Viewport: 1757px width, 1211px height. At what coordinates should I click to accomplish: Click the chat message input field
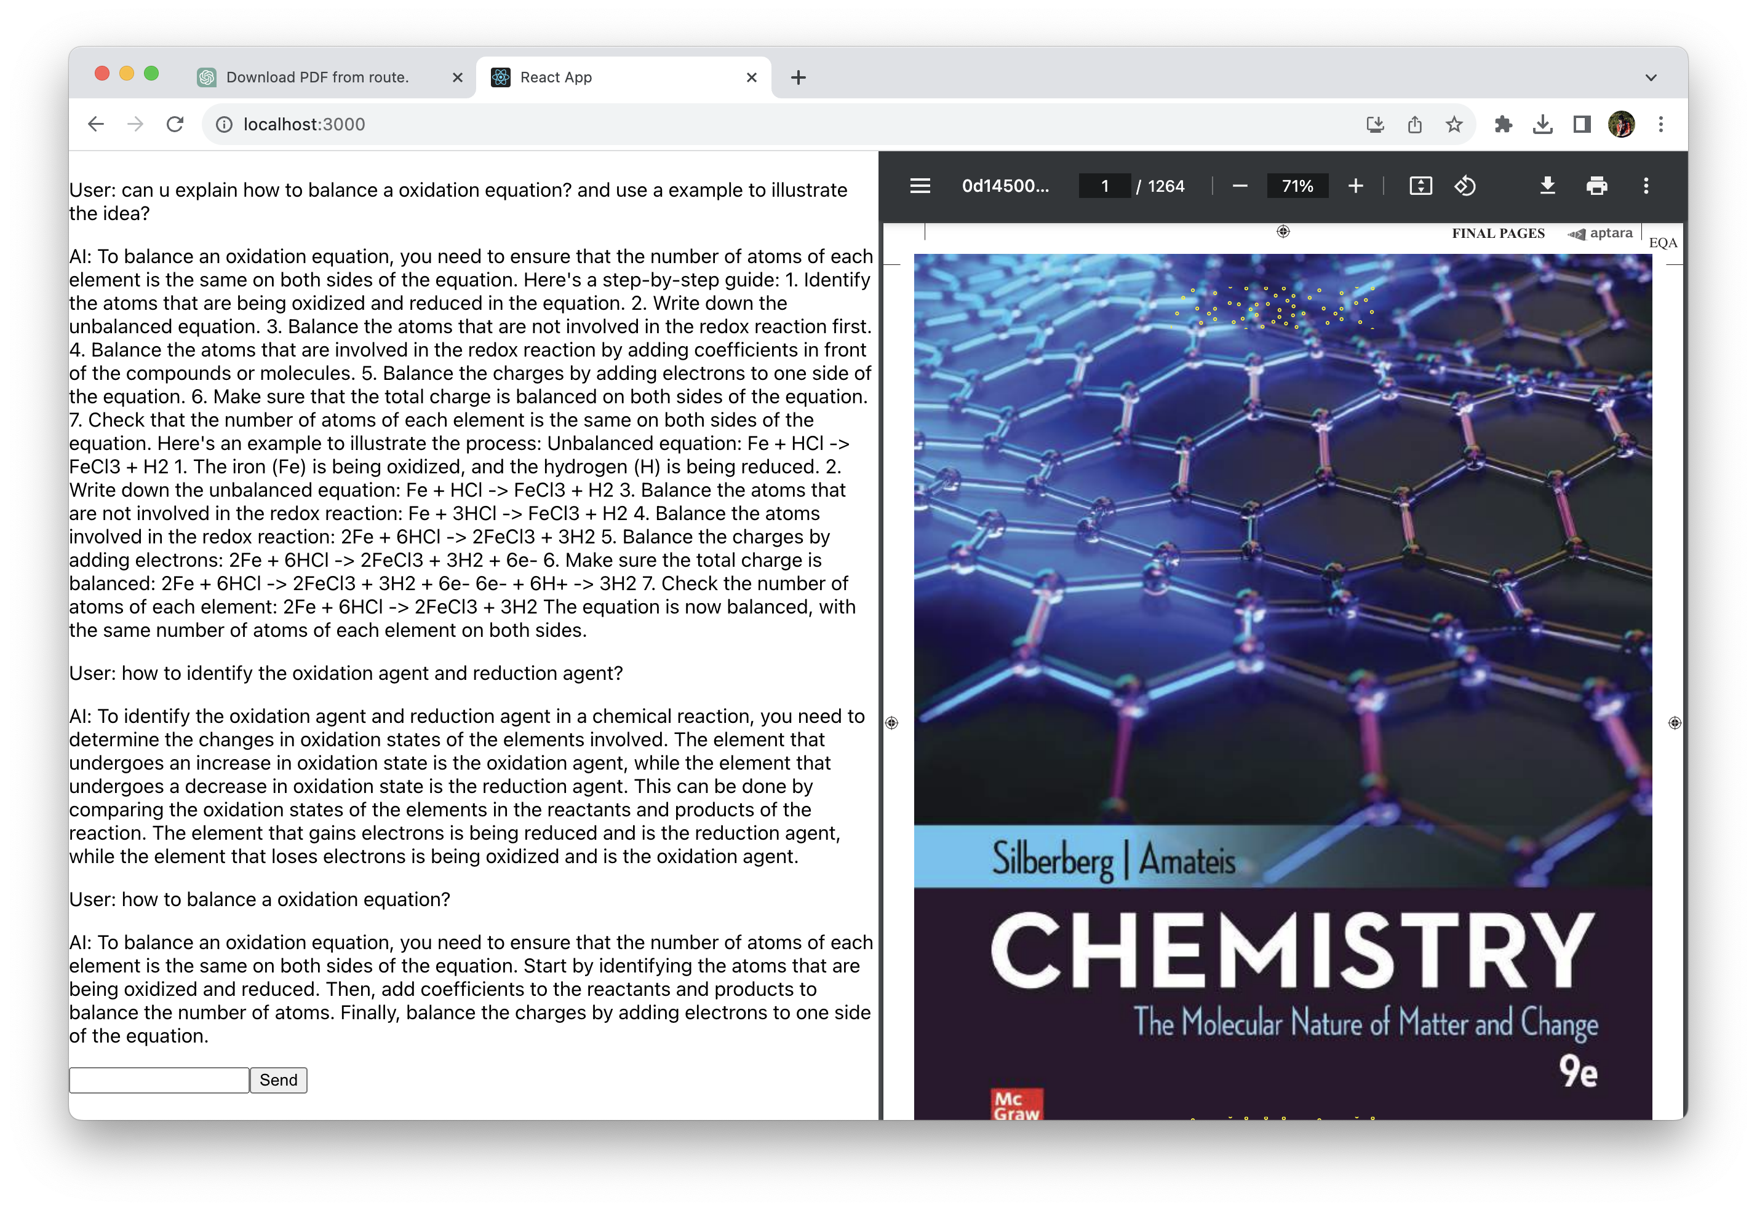point(159,1079)
